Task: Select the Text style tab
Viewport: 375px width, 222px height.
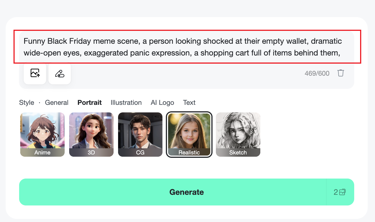Action: tap(189, 103)
